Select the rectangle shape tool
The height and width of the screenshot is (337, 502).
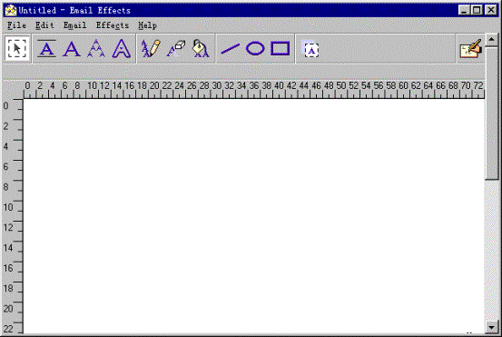pyautogui.click(x=281, y=49)
